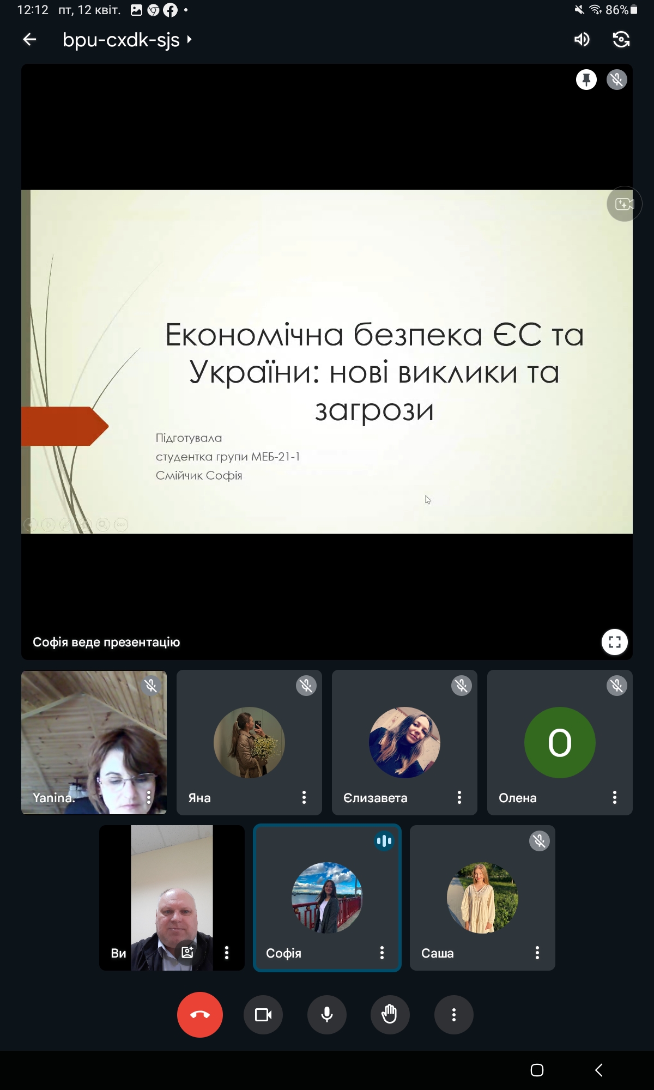Switch the audio output speaker

coord(582,39)
